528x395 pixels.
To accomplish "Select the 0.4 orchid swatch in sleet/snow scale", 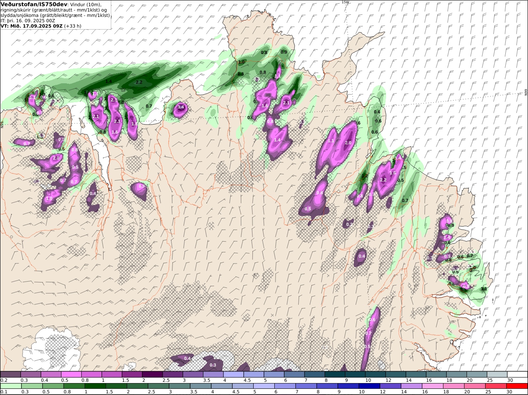I will coord(51,374).
